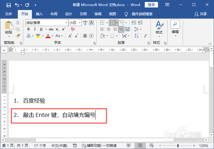Cut selection with scissors icon

pos(18,23)
